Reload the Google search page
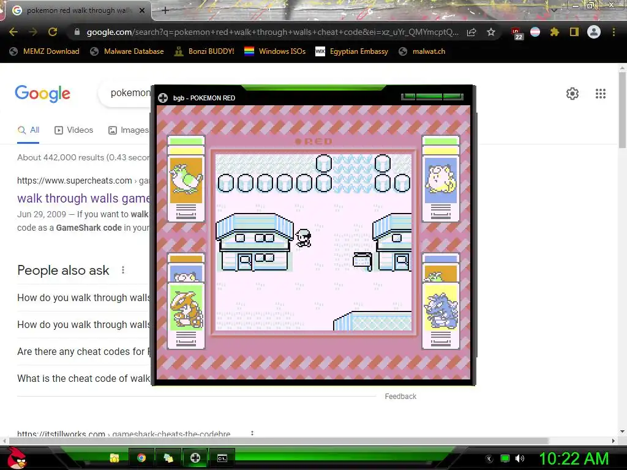627x470 pixels. (53, 32)
